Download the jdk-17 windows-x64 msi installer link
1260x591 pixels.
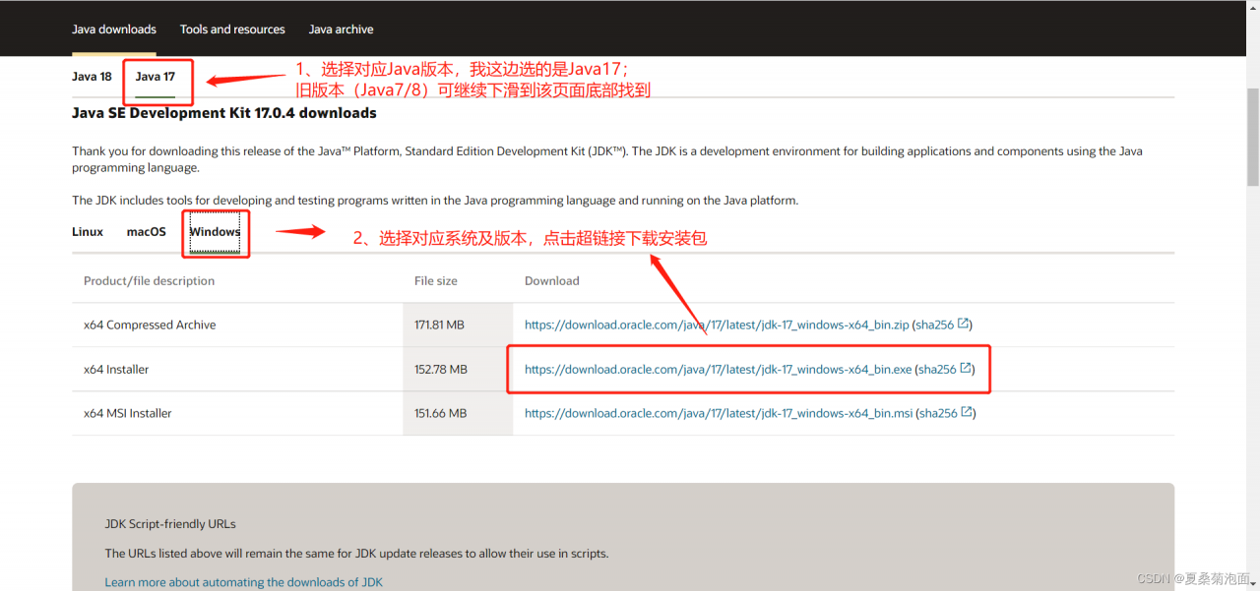tap(719, 414)
